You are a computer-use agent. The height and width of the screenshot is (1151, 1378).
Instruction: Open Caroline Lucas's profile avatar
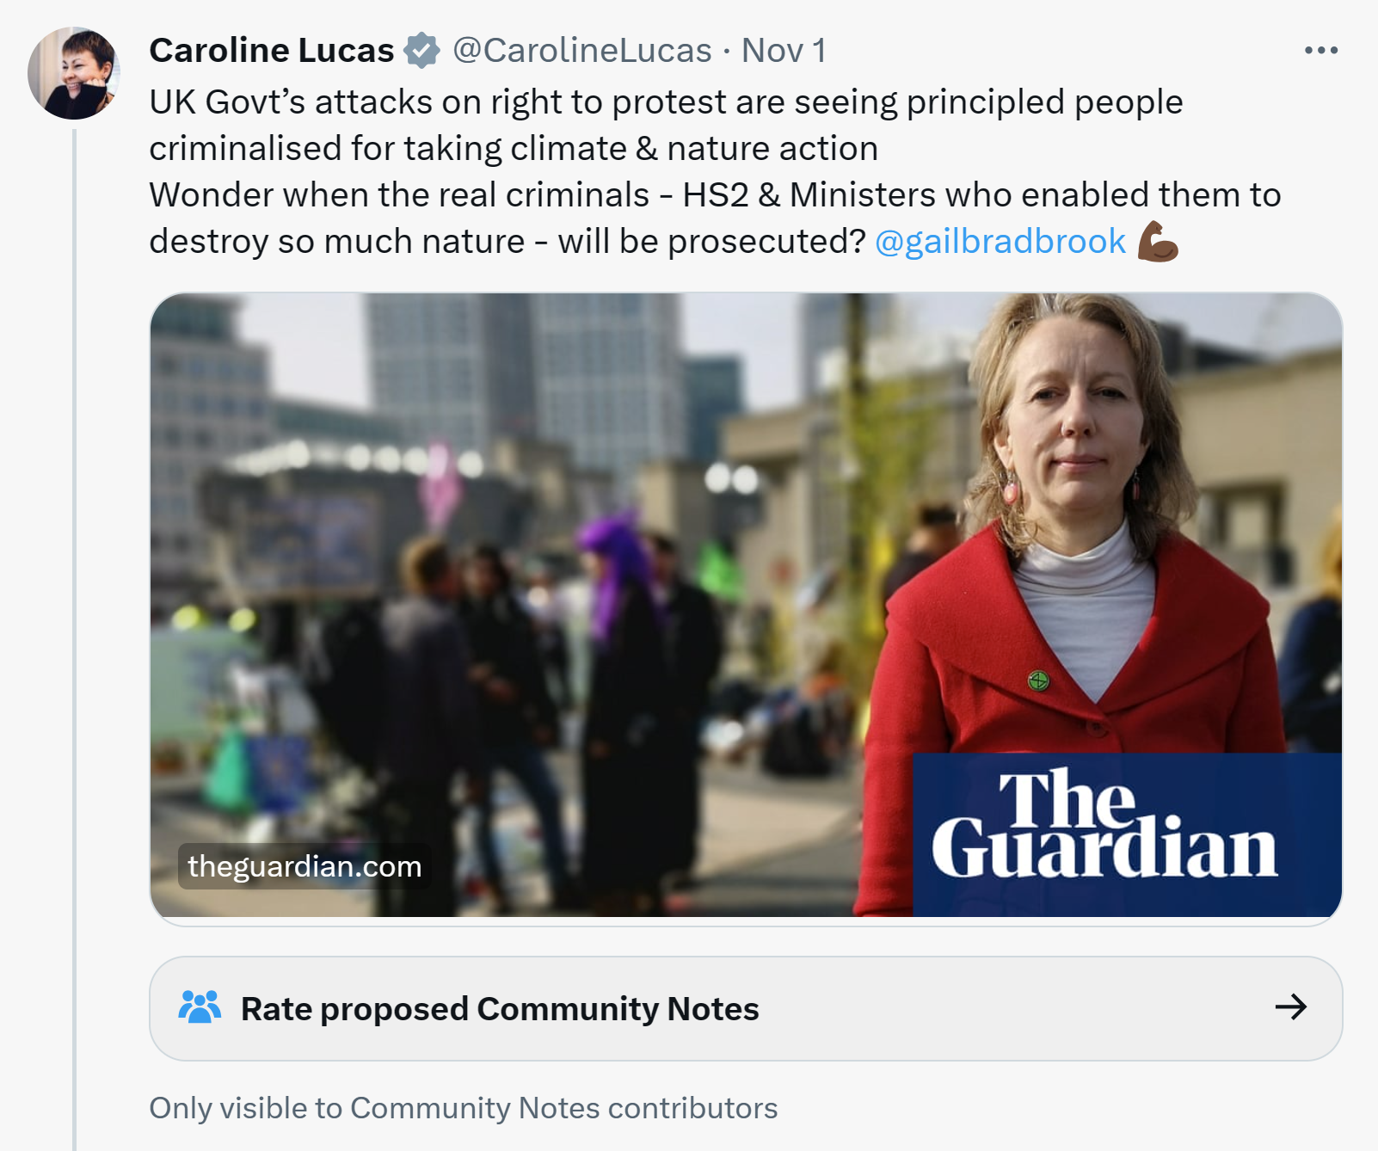click(x=73, y=73)
